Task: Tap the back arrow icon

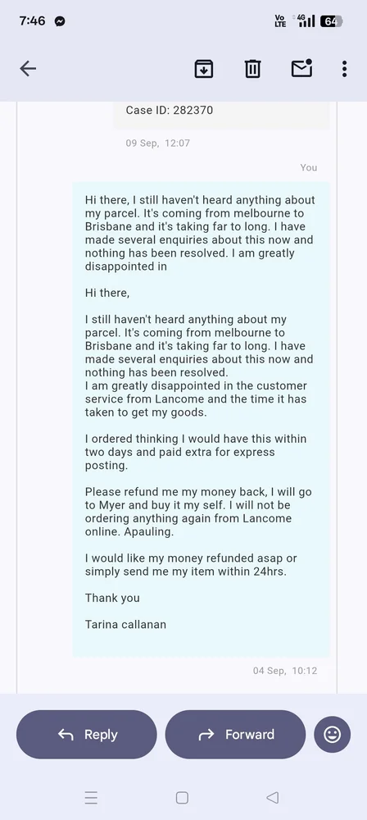Action: coord(28,69)
